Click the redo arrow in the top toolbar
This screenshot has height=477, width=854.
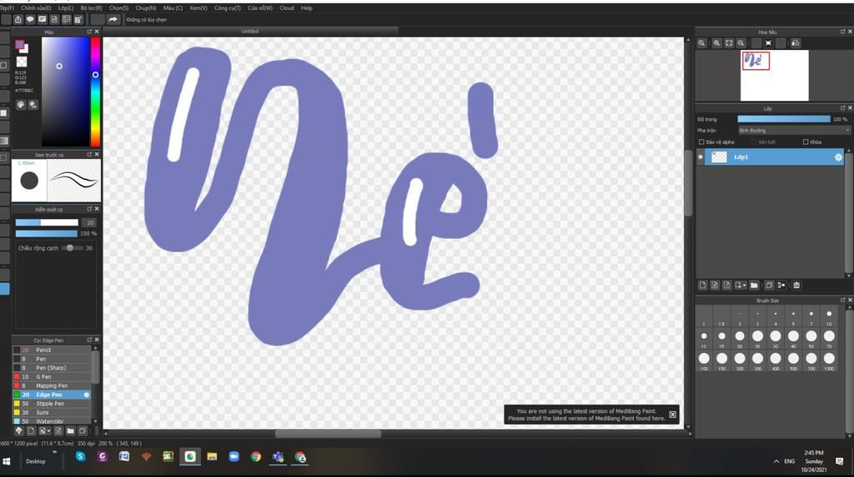(x=113, y=20)
